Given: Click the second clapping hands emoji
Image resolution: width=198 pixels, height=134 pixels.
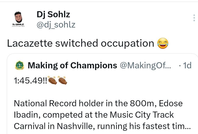Looking at the screenshot, I should tap(62, 80).
